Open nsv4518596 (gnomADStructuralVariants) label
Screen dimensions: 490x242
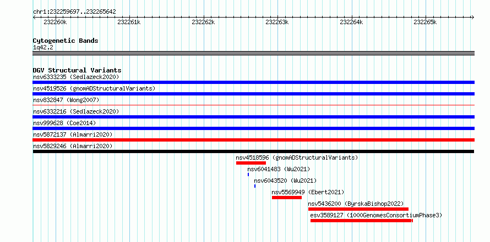pyautogui.click(x=297, y=157)
